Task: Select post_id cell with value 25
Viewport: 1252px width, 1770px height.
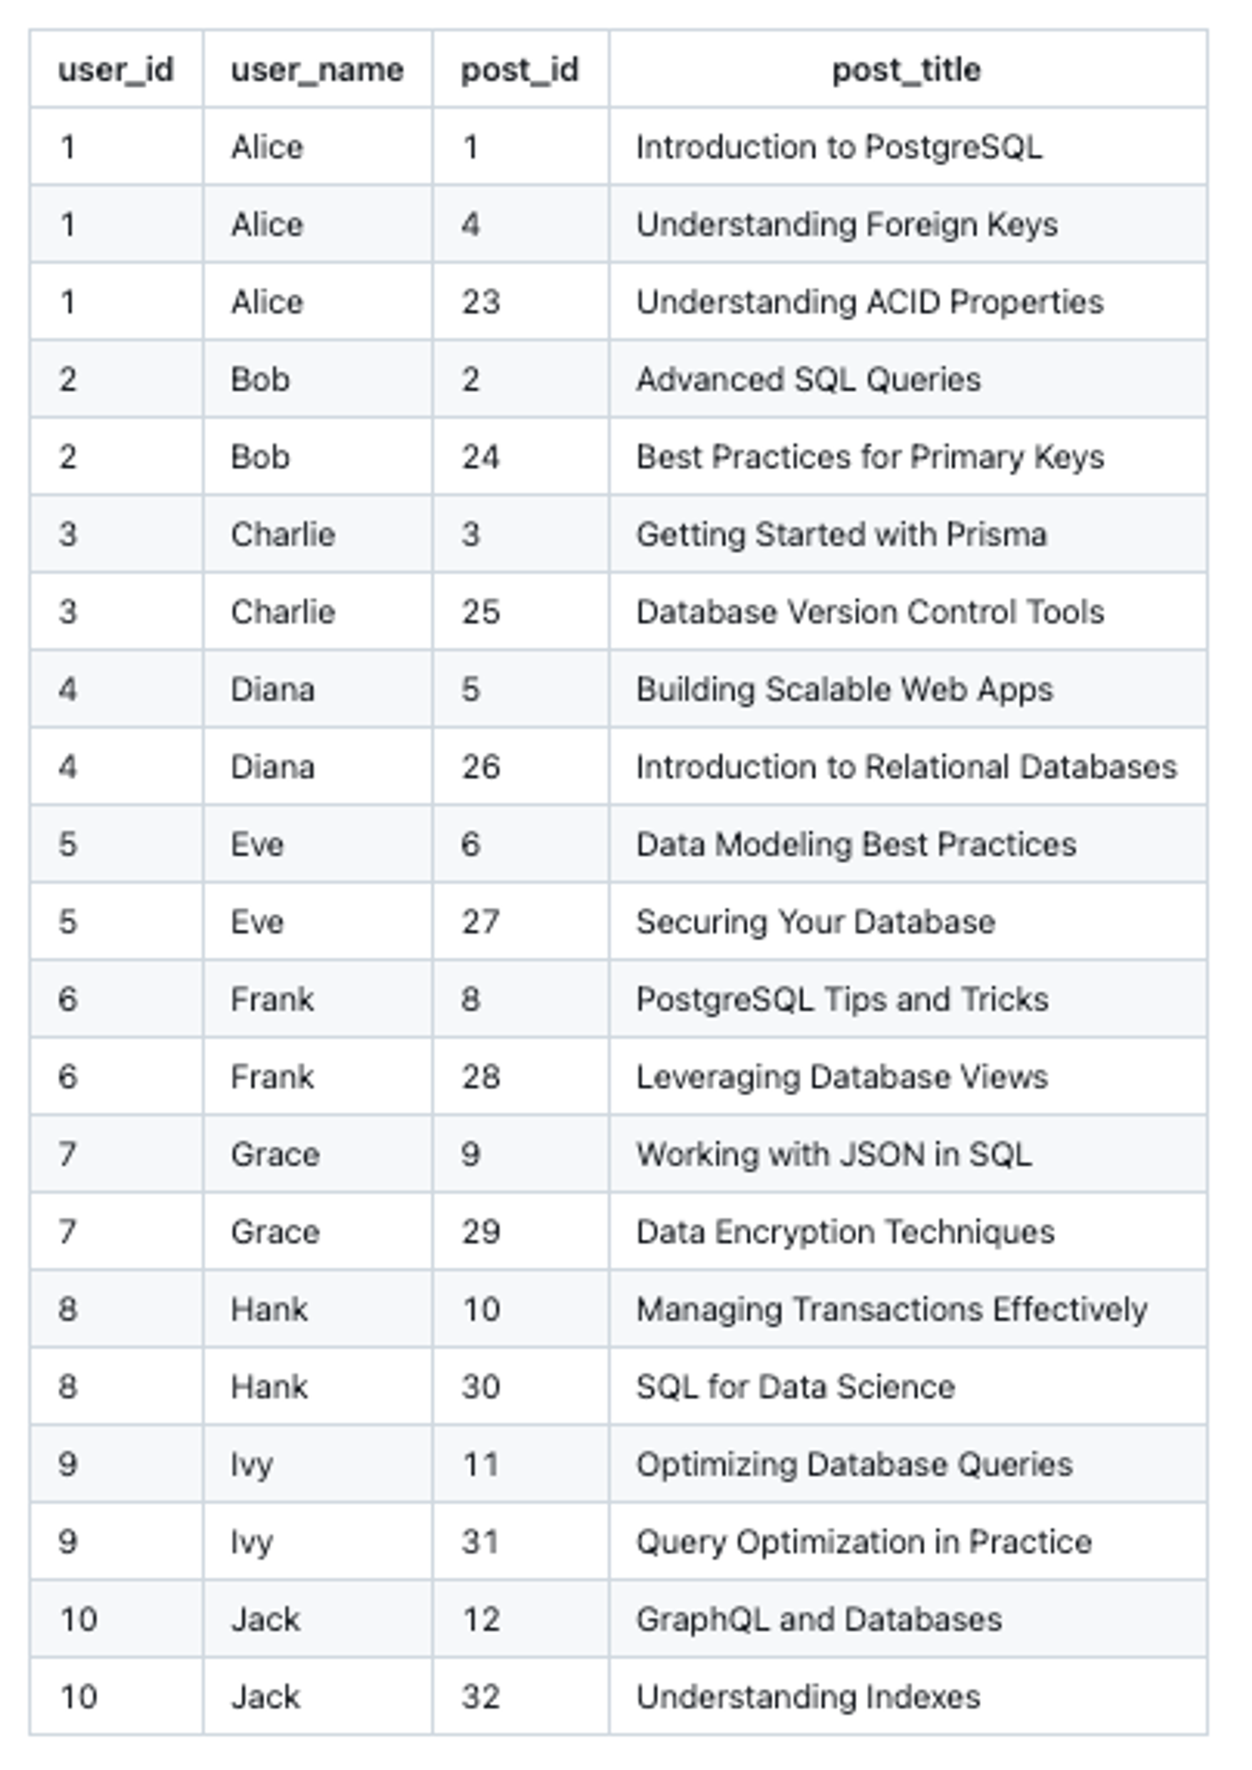Action: [x=481, y=611]
